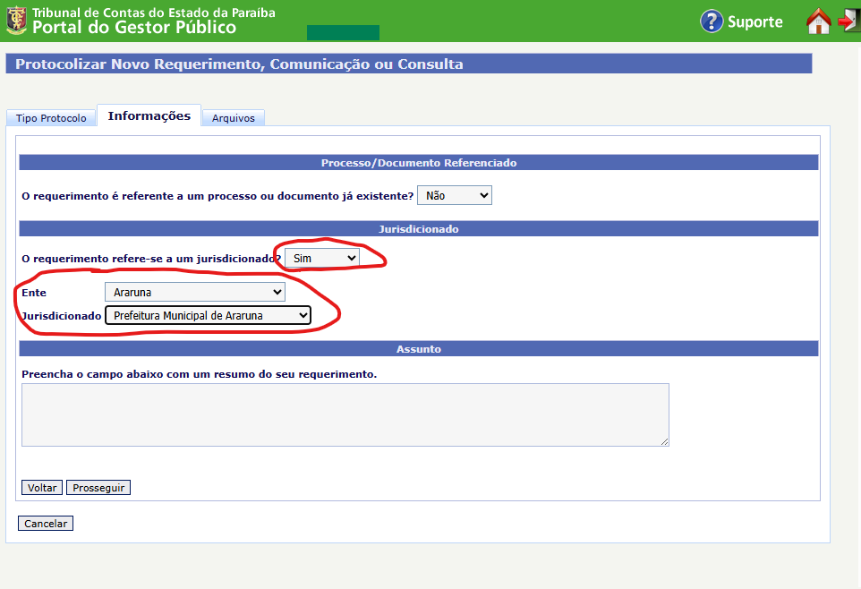The width and height of the screenshot is (861, 589).
Task: Expand the Ente dropdown showing Araruna
Action: [x=195, y=293]
